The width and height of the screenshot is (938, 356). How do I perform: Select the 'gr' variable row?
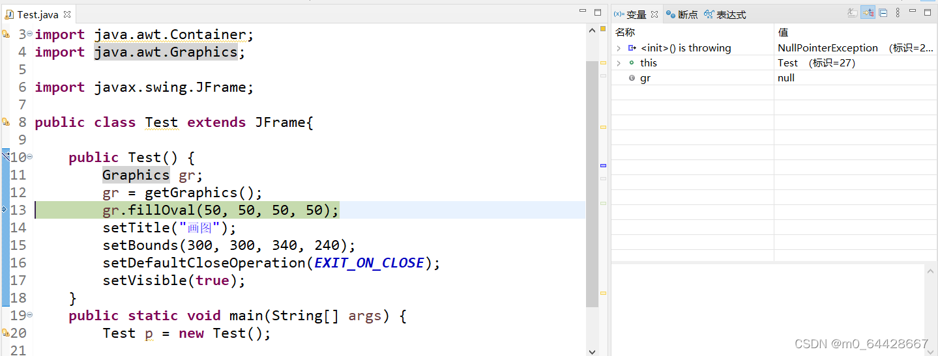[774, 78]
